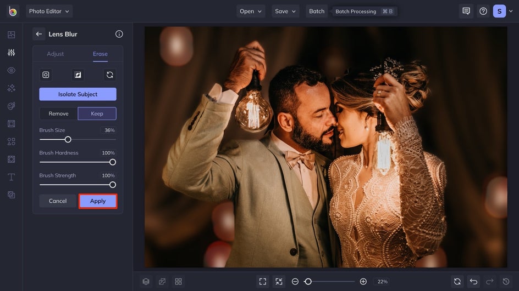Click the Brush Strength slider handle
The image size is (519, 291).
113,185
